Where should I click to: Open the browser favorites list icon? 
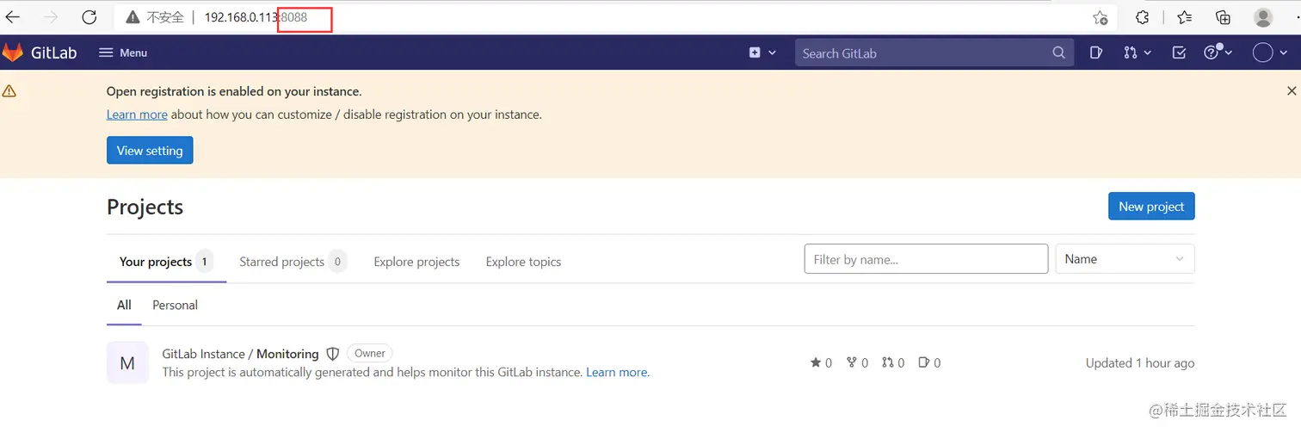1185,17
